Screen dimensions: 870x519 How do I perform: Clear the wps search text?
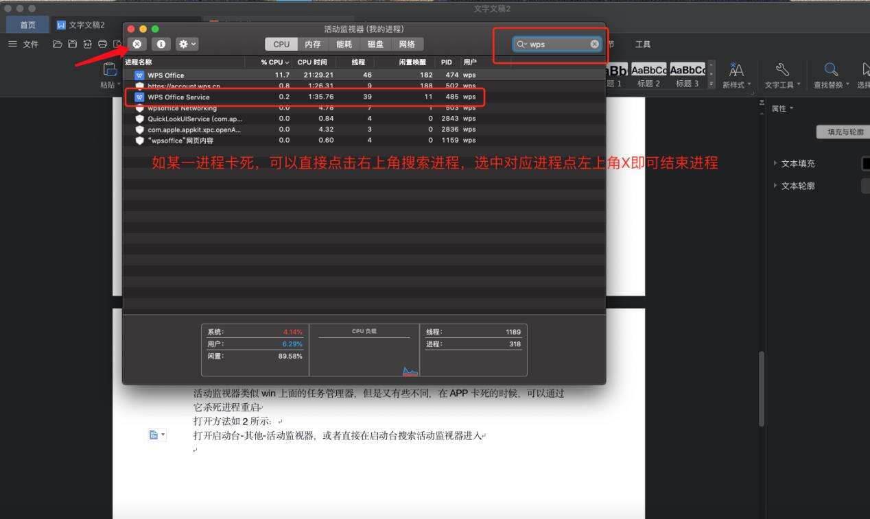594,44
